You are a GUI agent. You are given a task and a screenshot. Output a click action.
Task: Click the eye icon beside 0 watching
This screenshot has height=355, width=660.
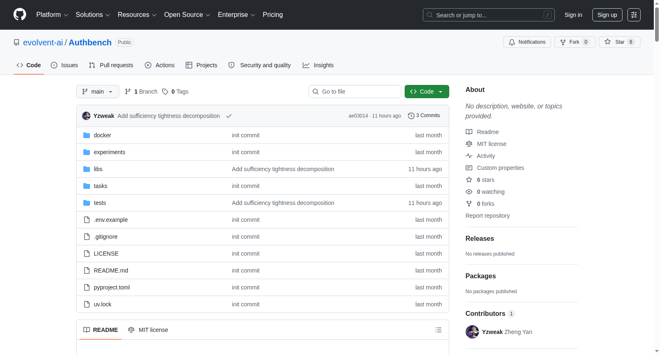469,192
